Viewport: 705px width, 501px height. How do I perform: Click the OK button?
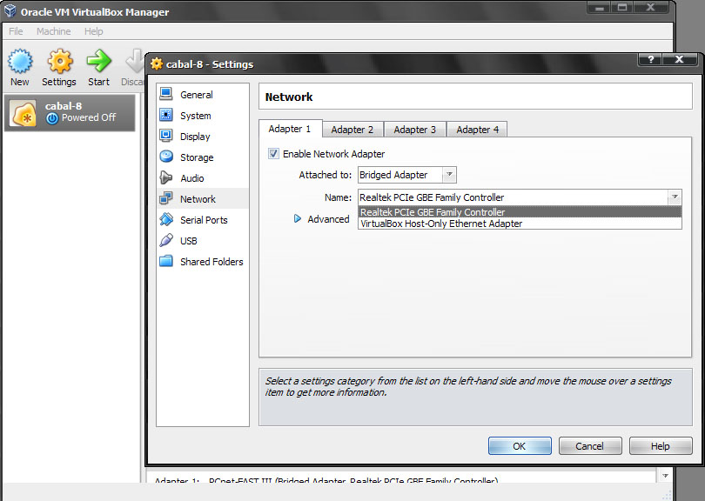click(520, 445)
